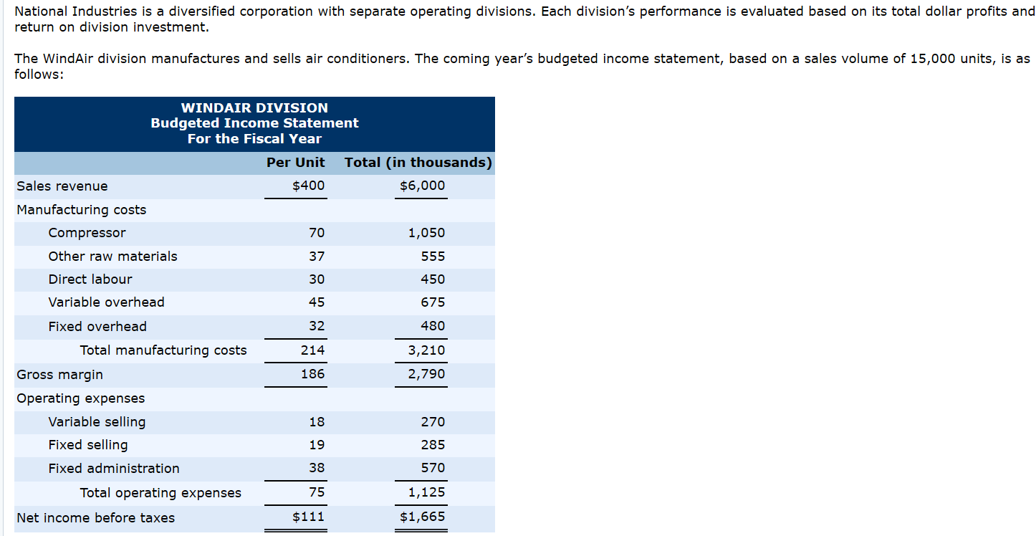Click the 'Per Unit' column header
The width and height of the screenshot is (1036, 536).
pos(295,163)
